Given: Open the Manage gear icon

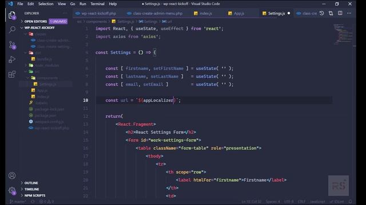Looking at the screenshot, I should coord(12,191).
